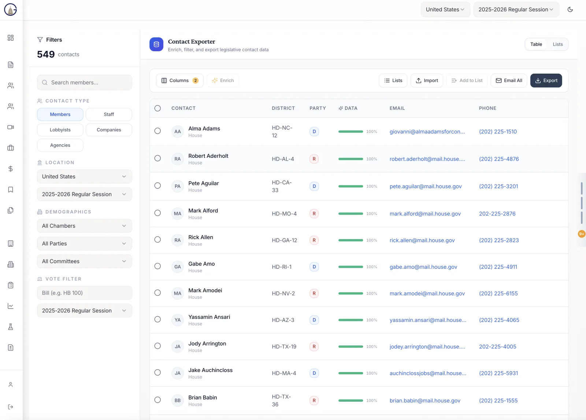Click Alma Adams data completeness bar
This screenshot has width=586, height=420.
click(351, 131)
